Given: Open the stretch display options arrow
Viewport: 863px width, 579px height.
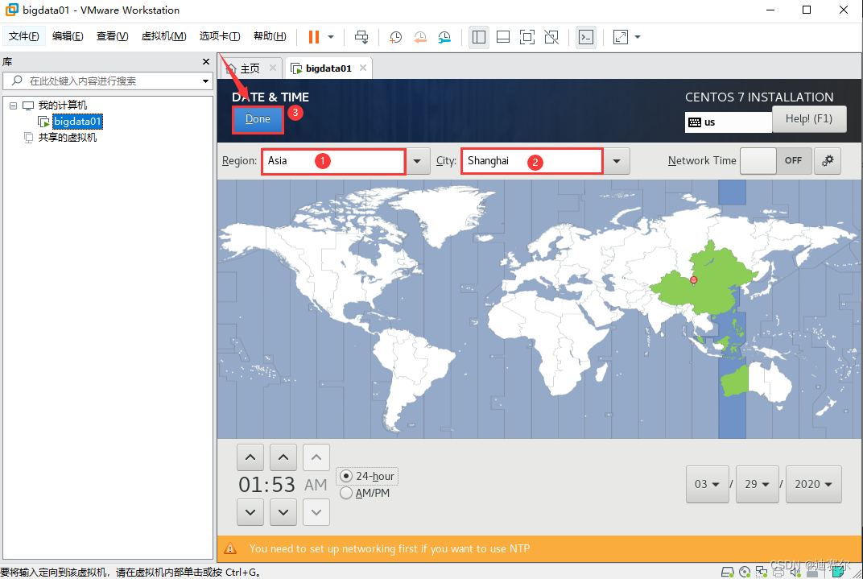Looking at the screenshot, I should point(638,37).
